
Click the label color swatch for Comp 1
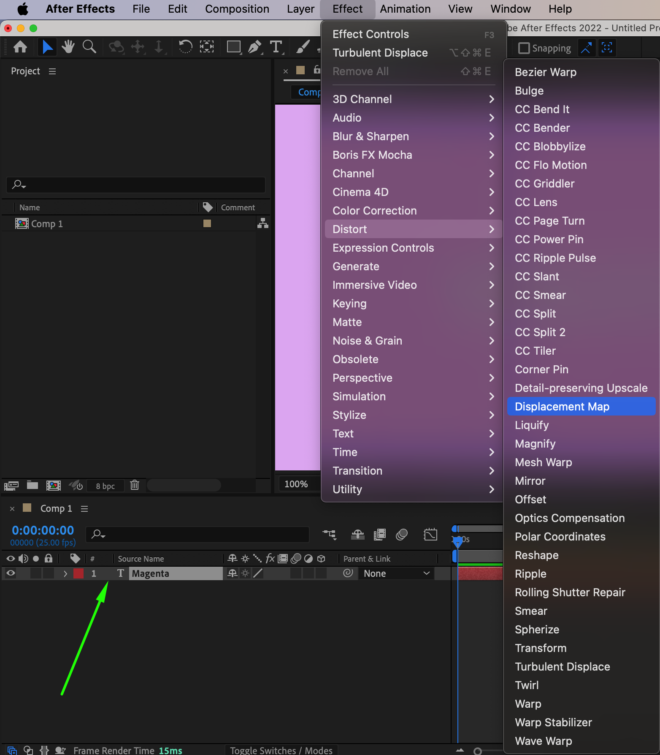tap(207, 223)
